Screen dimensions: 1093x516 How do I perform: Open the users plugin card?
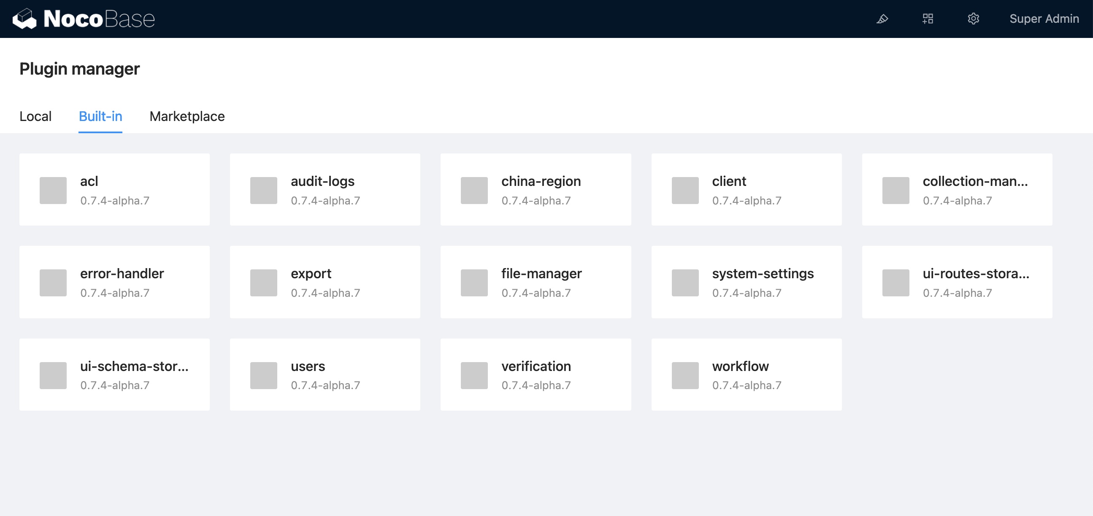[x=325, y=374]
